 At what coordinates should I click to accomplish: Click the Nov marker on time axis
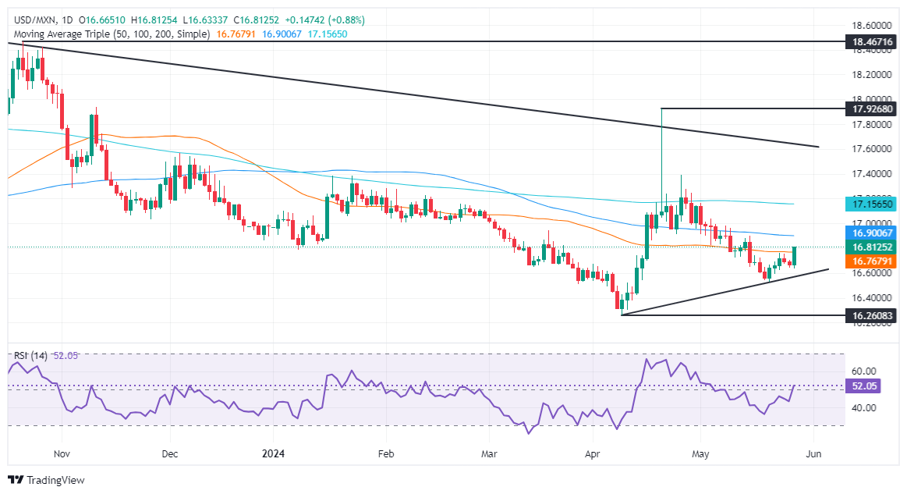(62, 453)
